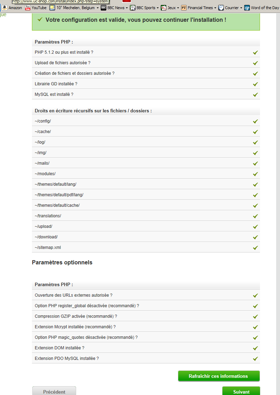Image resolution: width=280 pixels, height=395 pixels.
Task: Click the checkmark next to ~/config/
Action: 255,121
